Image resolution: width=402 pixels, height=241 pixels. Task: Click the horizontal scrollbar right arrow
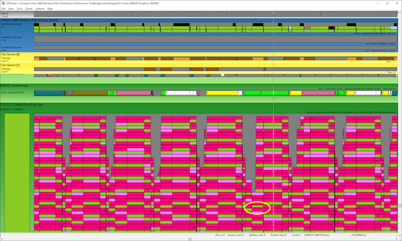point(396,239)
